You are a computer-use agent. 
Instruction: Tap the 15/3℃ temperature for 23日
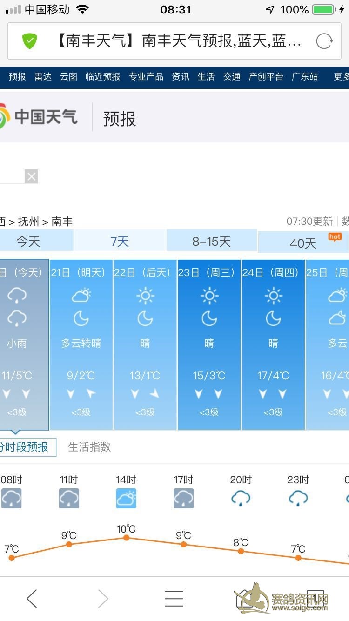tap(209, 375)
